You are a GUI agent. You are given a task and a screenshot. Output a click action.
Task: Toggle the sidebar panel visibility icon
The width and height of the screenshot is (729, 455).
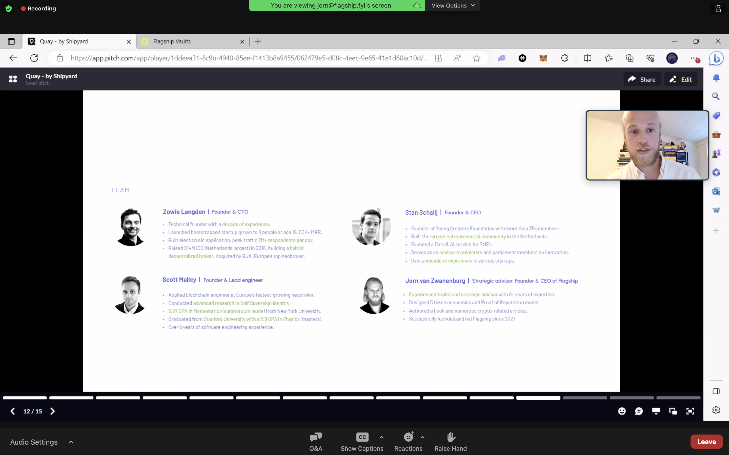tap(716, 391)
